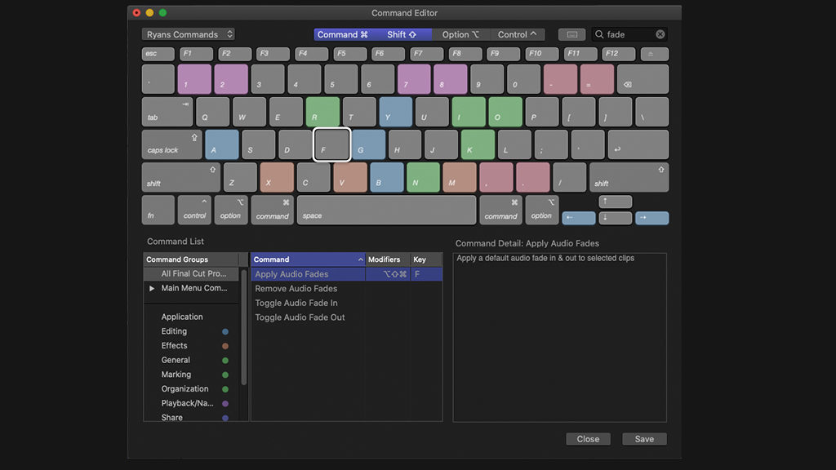Enable the Control modifier button
836x470 pixels.
click(518, 34)
